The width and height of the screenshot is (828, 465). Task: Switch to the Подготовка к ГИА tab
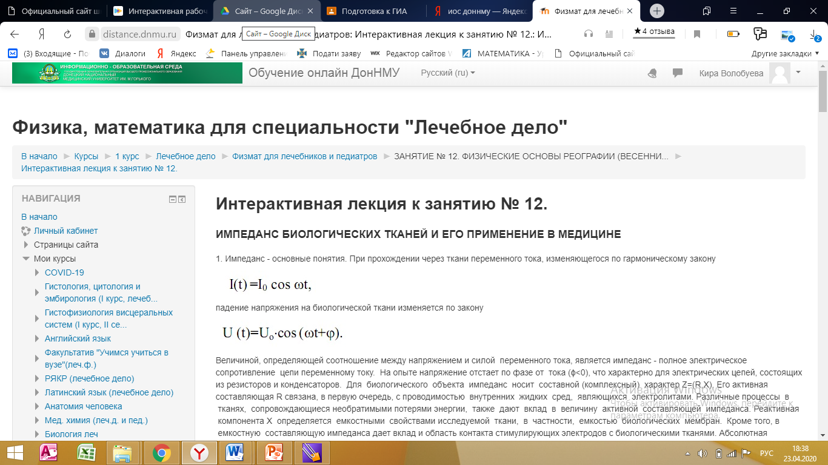pyautogui.click(x=372, y=11)
